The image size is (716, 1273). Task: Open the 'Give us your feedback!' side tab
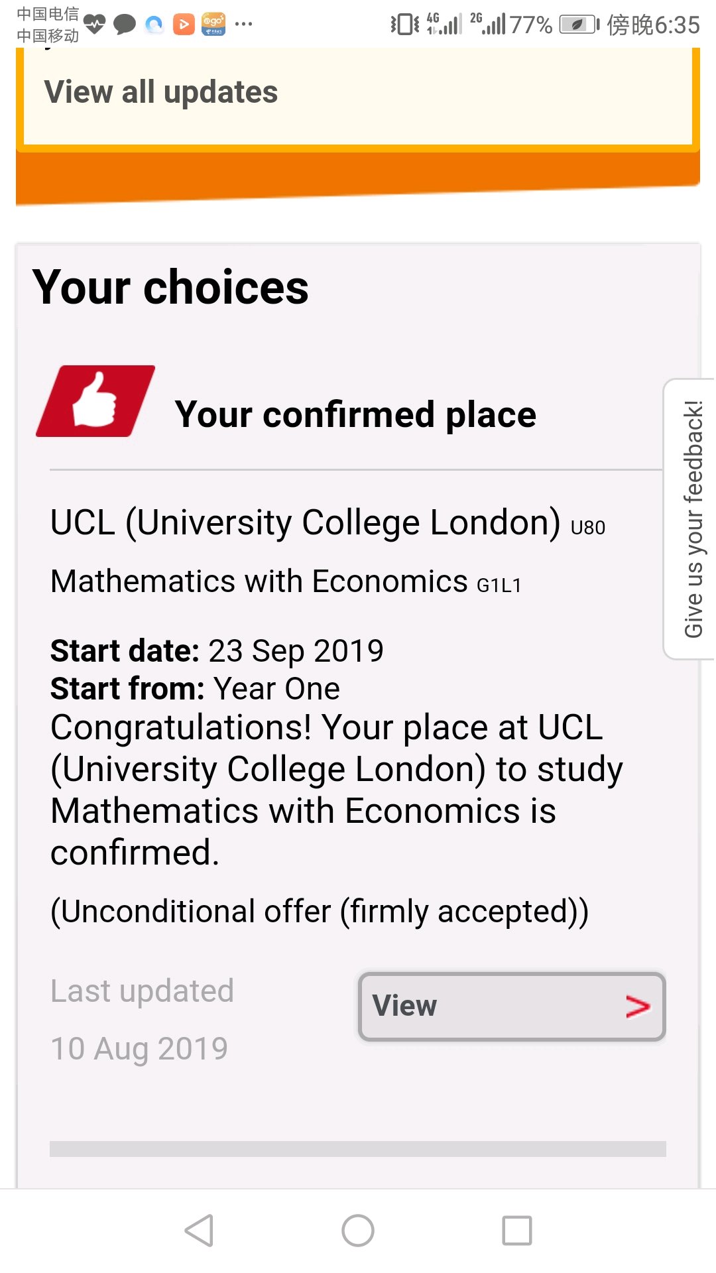(692, 518)
